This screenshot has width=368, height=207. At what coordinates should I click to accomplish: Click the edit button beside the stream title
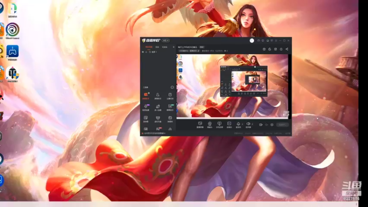[202, 47]
